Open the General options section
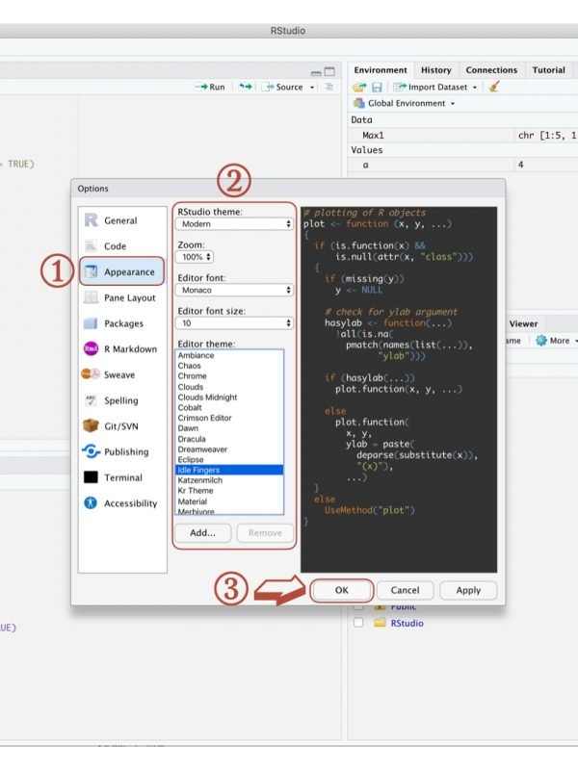578x770 pixels. [120, 220]
